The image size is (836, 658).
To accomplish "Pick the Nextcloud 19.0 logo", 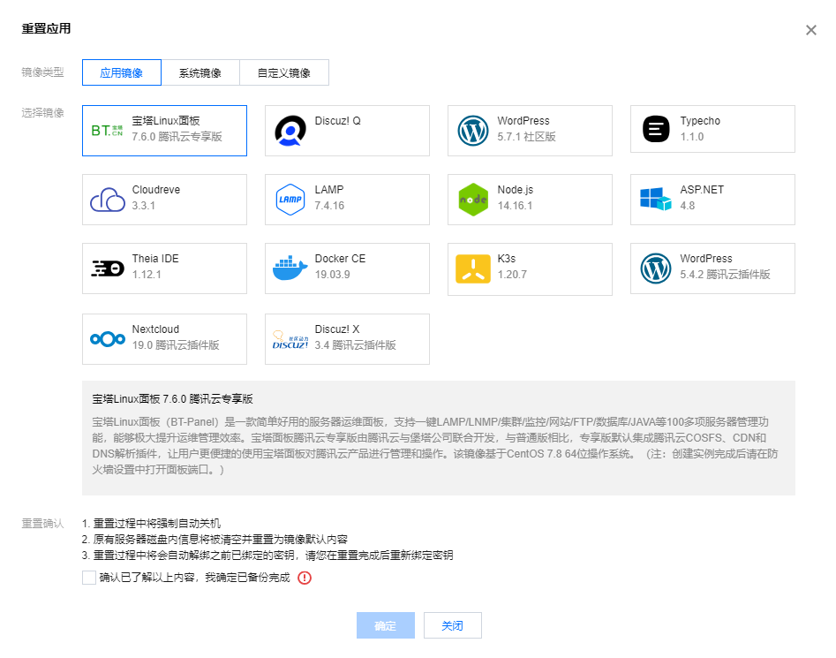I will pyautogui.click(x=107, y=339).
